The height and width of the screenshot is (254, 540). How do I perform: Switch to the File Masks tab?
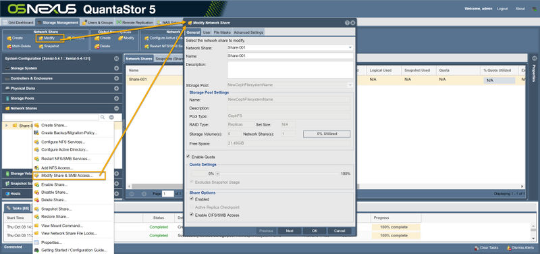tap(222, 32)
